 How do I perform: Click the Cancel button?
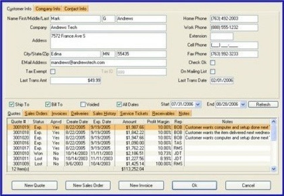(x=248, y=185)
